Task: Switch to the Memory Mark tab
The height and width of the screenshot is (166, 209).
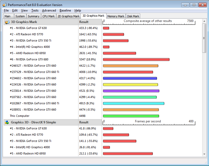Action: click(x=116, y=16)
